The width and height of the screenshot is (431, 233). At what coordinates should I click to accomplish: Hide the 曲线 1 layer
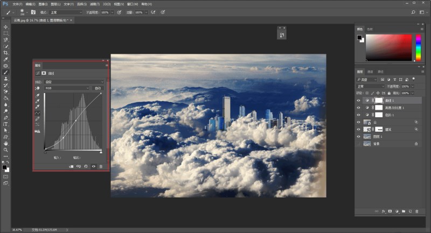[x=359, y=101]
